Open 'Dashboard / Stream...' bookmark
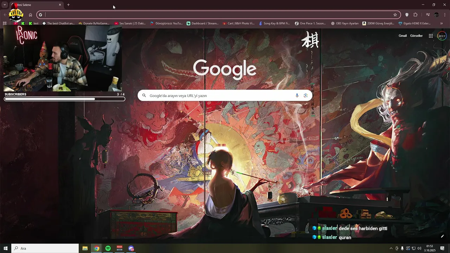Viewport: 450px width, 253px height. tap(203, 24)
